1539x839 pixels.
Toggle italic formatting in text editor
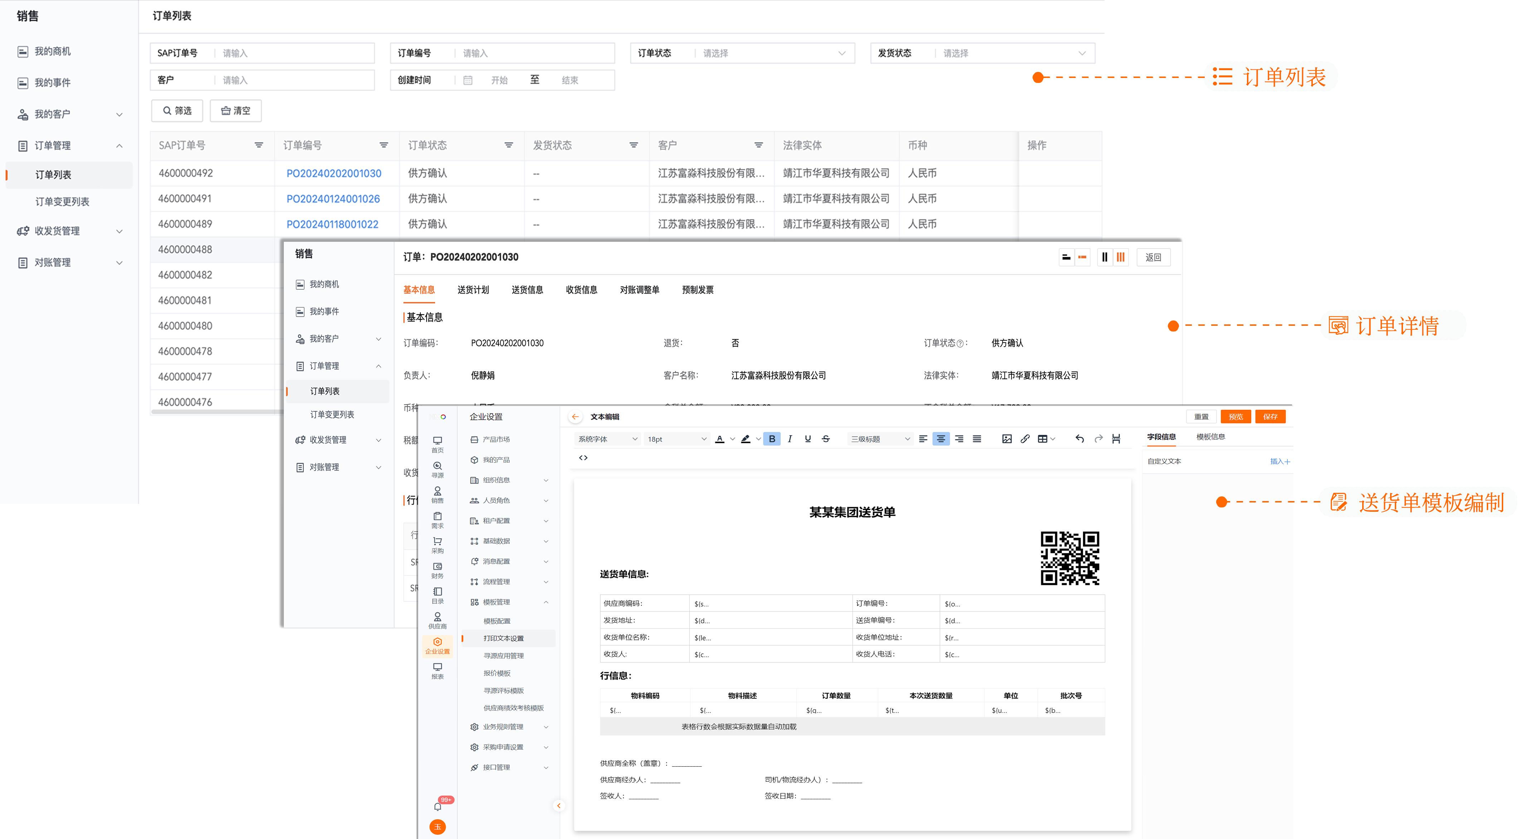[x=790, y=439]
